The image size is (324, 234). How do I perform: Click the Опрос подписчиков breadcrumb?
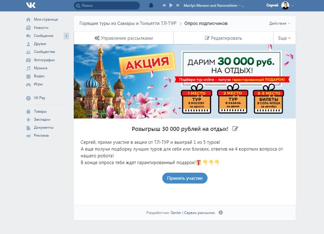point(206,23)
